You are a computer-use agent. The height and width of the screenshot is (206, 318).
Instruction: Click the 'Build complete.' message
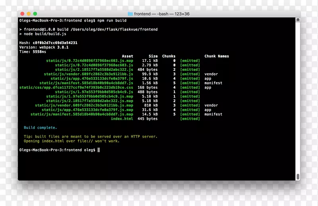click(40, 128)
